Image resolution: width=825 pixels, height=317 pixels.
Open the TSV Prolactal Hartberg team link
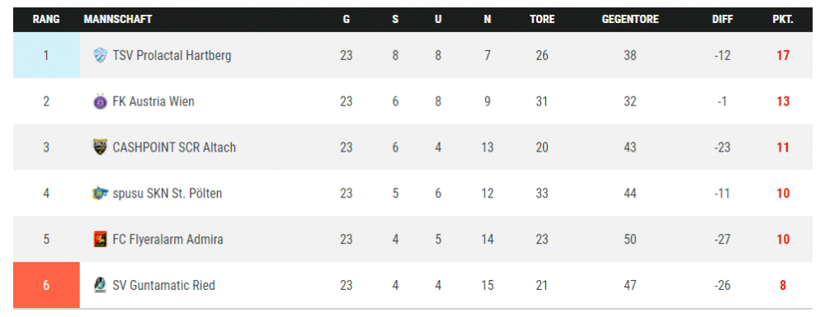pyautogui.click(x=172, y=55)
